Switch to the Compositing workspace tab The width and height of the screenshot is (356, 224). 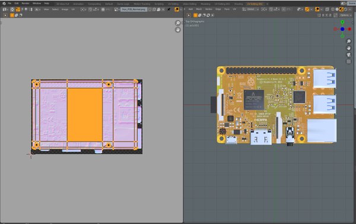coord(94,4)
